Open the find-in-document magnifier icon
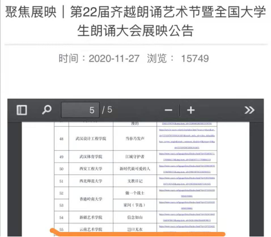 46,110
